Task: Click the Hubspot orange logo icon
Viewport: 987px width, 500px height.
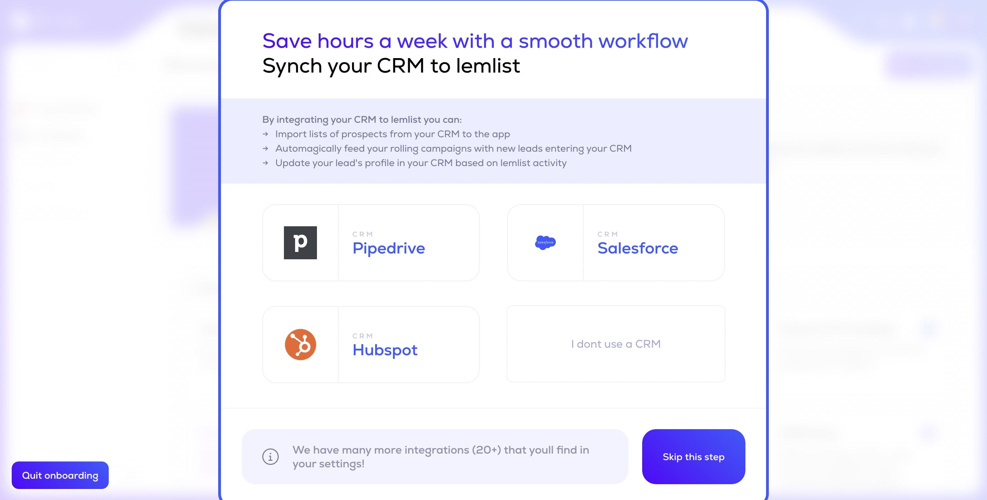Action: [x=300, y=344]
